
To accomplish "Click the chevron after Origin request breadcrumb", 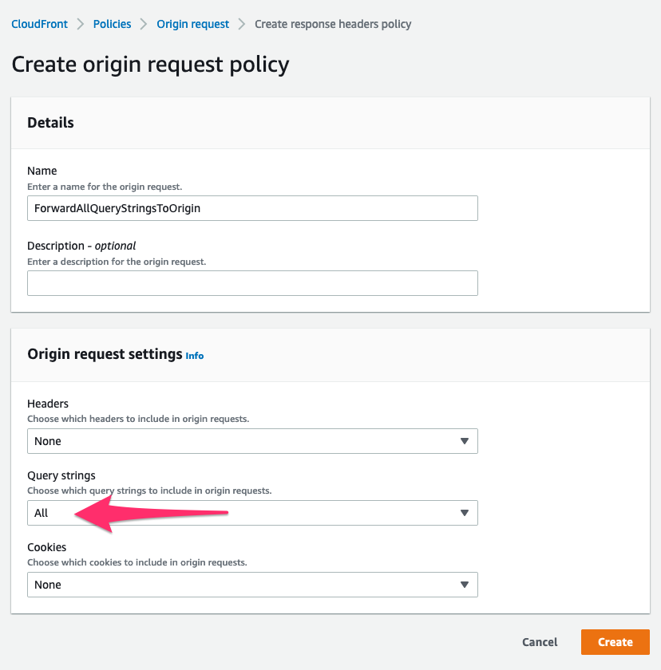I will [242, 24].
